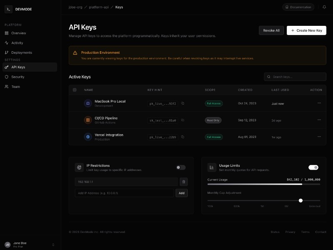
Task: Check the select-all checkbox in table header
Action: 75,90
